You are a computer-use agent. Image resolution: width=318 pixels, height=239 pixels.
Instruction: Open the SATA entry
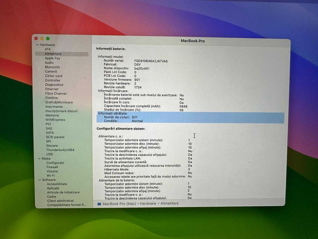click(x=50, y=133)
